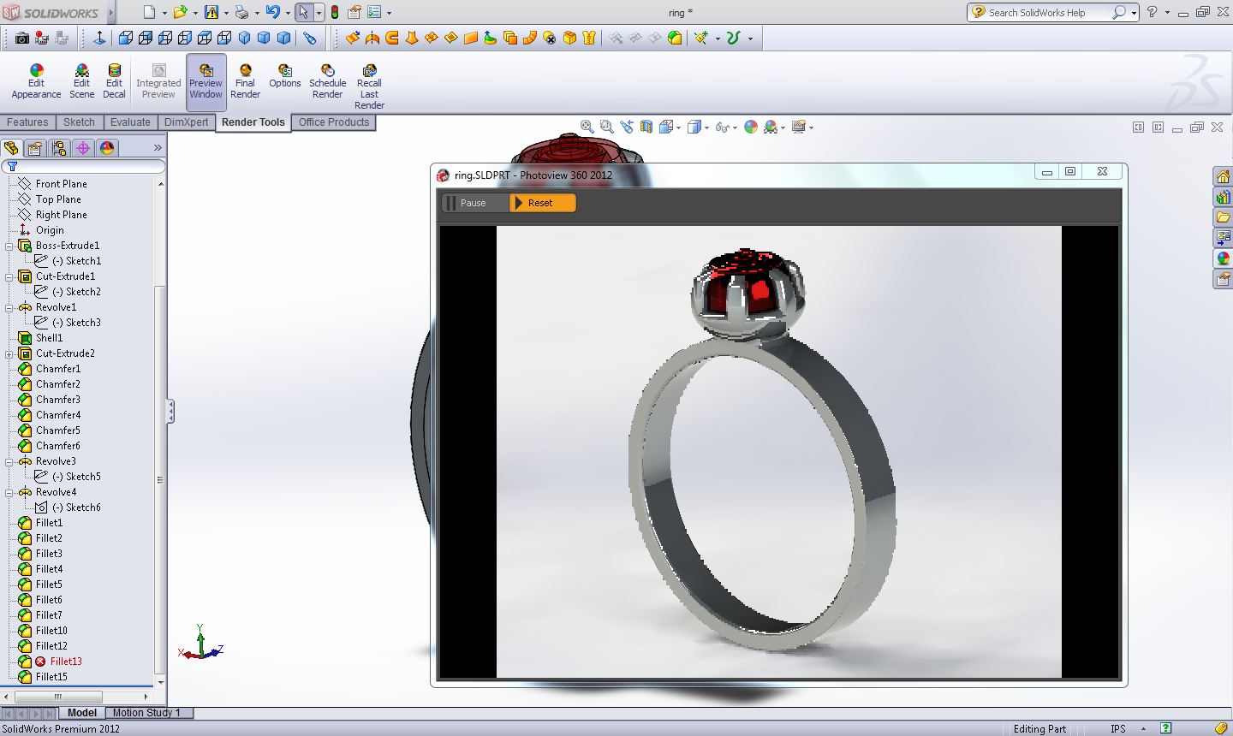The image size is (1233, 736).
Task: Open the FeatureManager design tree tab
Action: (x=12, y=148)
